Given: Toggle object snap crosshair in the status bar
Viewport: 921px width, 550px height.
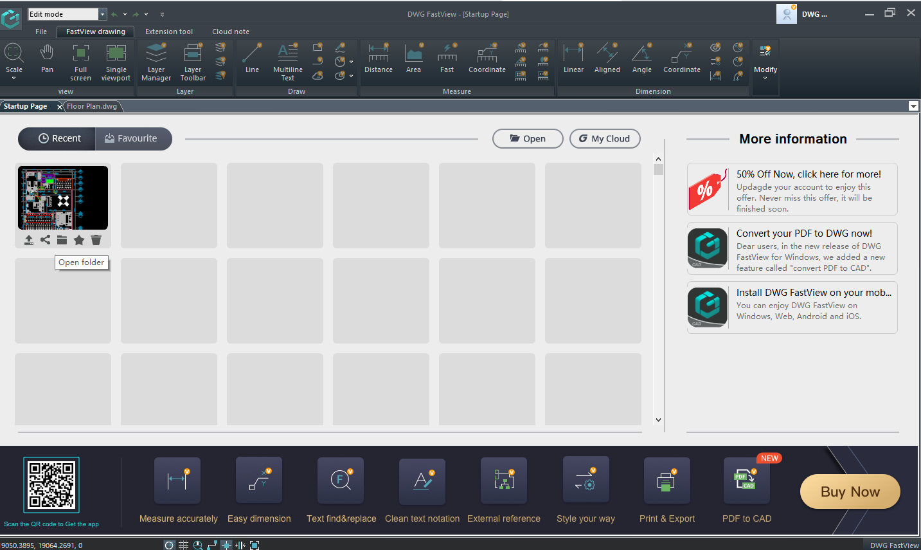Looking at the screenshot, I should [226, 545].
